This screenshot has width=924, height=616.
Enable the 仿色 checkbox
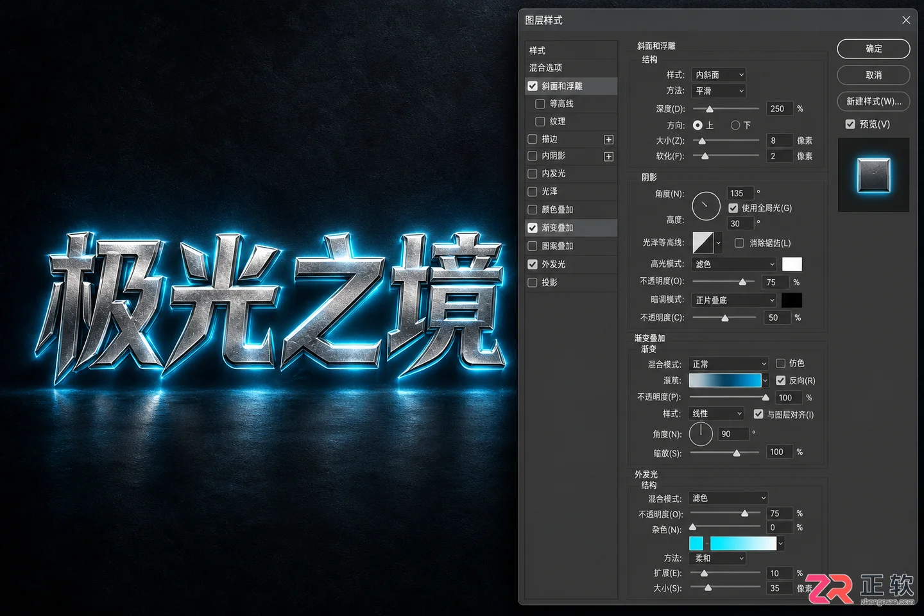click(x=781, y=363)
